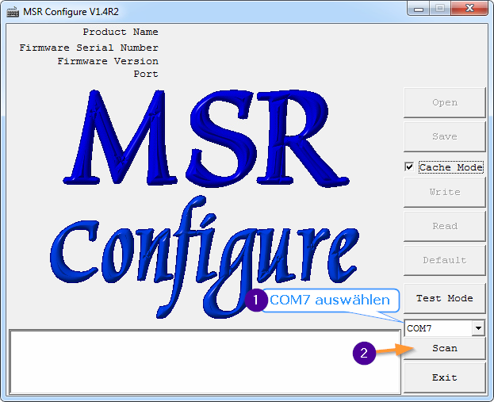Click the Read button
494x402 pixels.
tap(444, 226)
